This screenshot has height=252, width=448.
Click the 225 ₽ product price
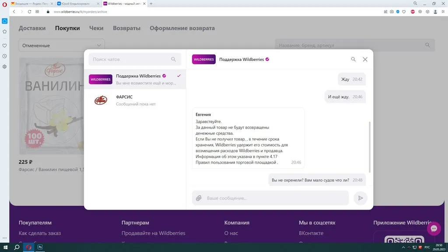[x=25, y=162]
